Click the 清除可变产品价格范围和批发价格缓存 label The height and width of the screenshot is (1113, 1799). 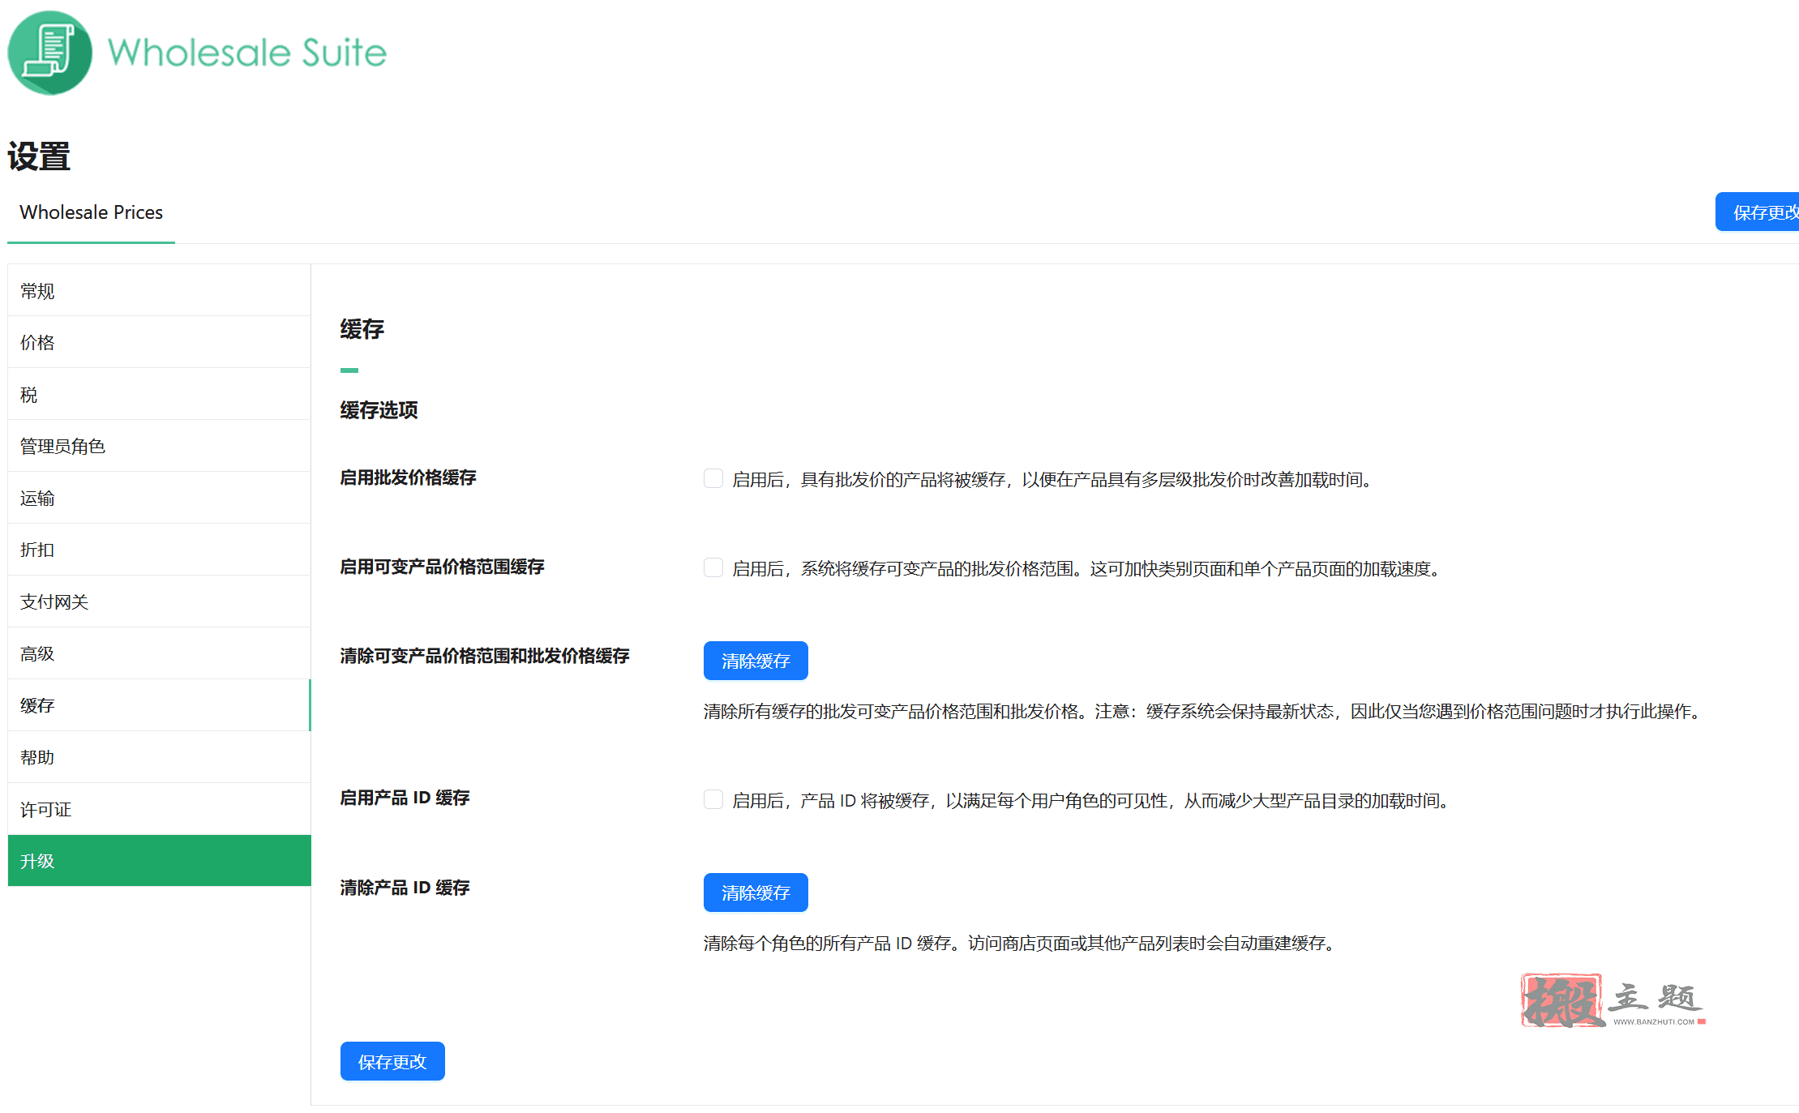(485, 656)
